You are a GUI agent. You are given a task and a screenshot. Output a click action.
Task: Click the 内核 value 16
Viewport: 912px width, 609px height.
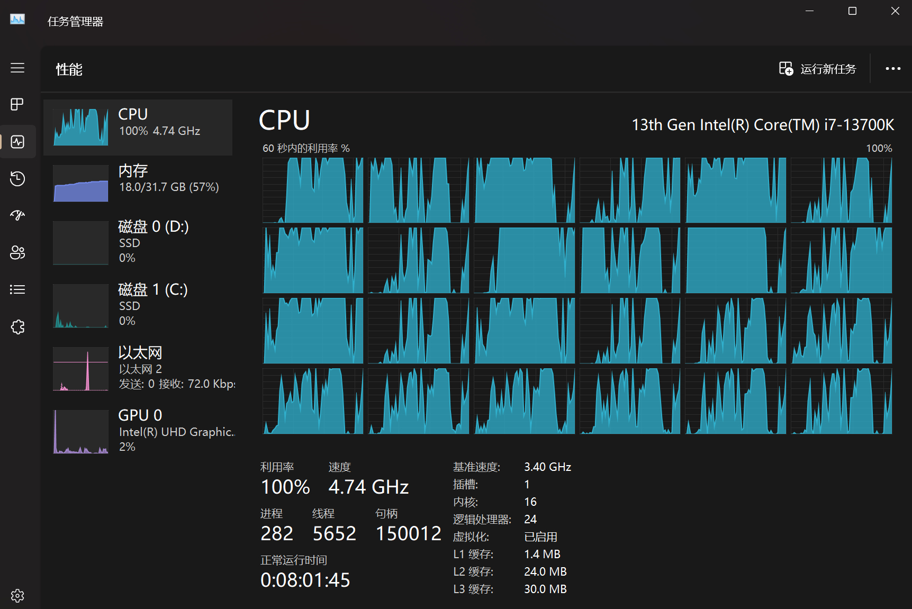click(530, 502)
